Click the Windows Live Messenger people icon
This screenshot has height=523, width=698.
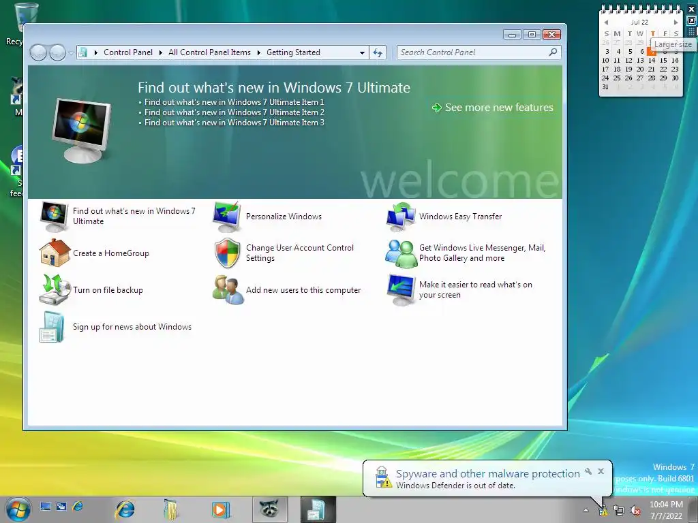pyautogui.click(x=401, y=253)
